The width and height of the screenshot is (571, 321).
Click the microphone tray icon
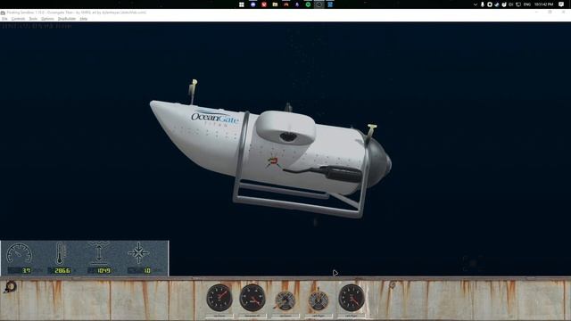[483, 4]
